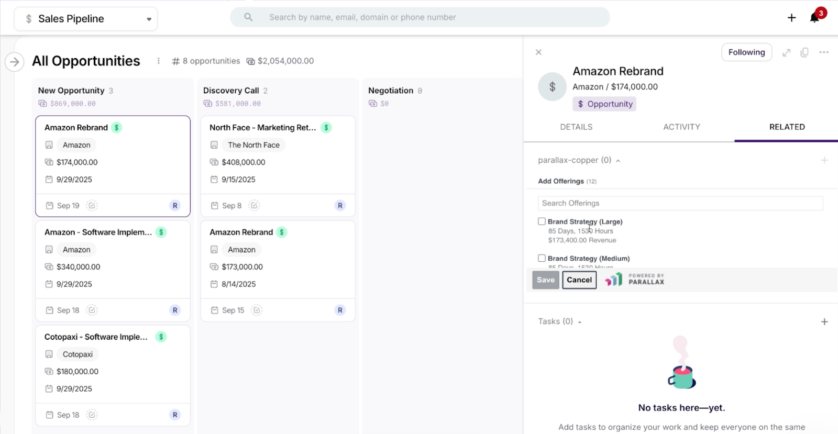Viewport: 838px width, 434px height.
Task: Click the copy link icon in the detail panel
Action: pyautogui.click(x=804, y=52)
